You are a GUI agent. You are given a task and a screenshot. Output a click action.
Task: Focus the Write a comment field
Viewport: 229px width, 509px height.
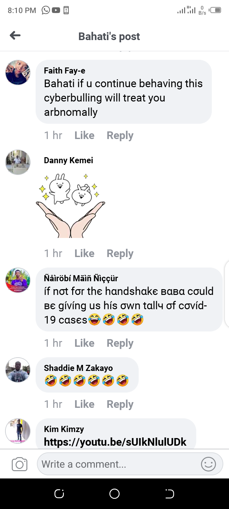tap(130, 464)
